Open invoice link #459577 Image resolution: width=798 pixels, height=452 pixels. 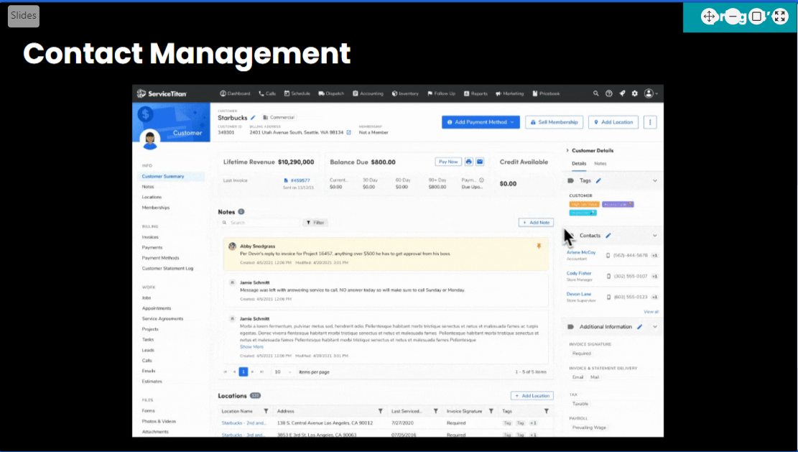click(300, 180)
